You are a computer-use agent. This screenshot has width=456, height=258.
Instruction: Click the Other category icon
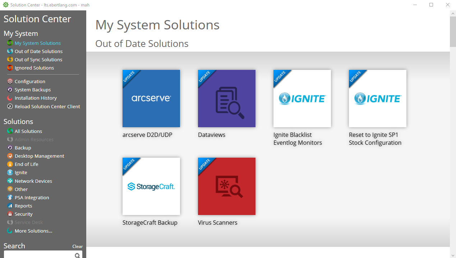[x=10, y=189]
